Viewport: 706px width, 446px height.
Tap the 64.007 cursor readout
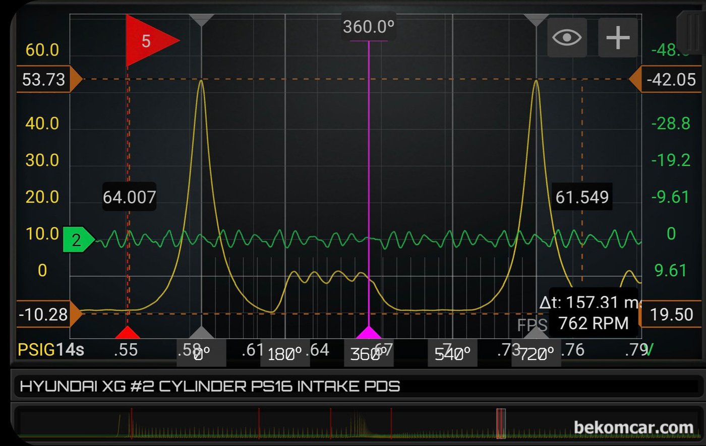(x=130, y=197)
